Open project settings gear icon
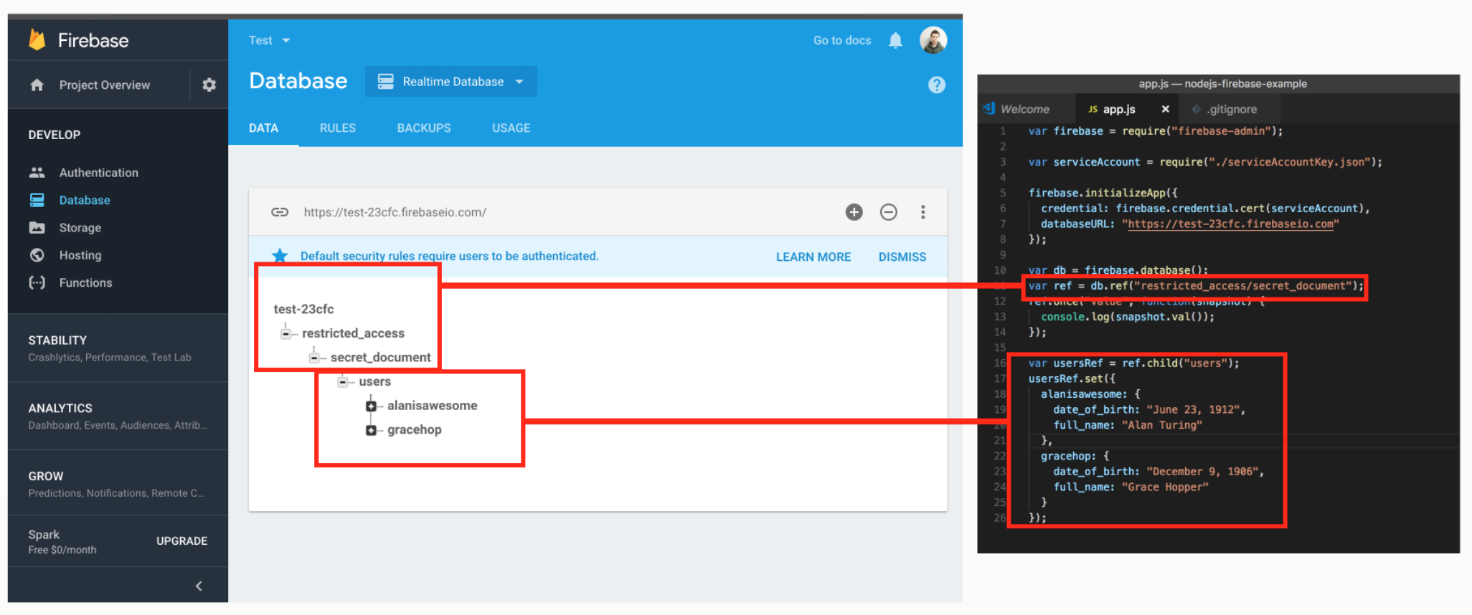This screenshot has height=615, width=1472. tap(209, 85)
